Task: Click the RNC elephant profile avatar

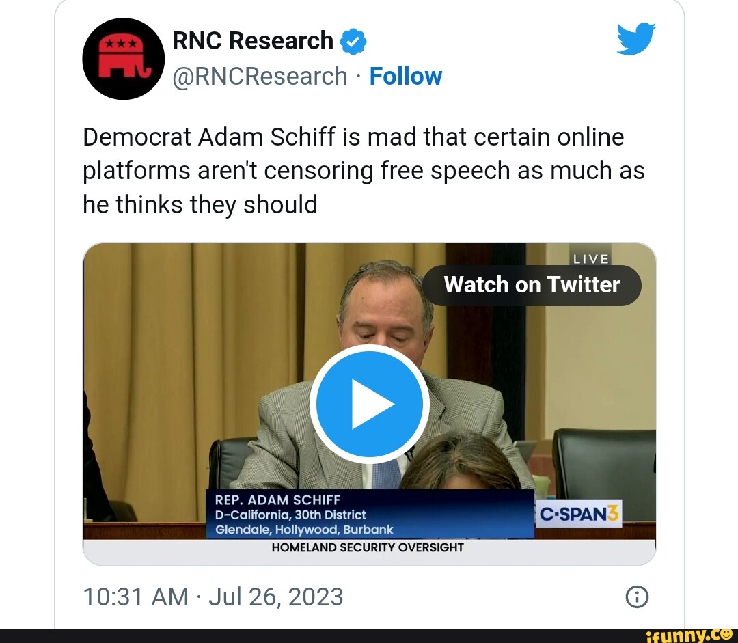Action: pos(123,59)
